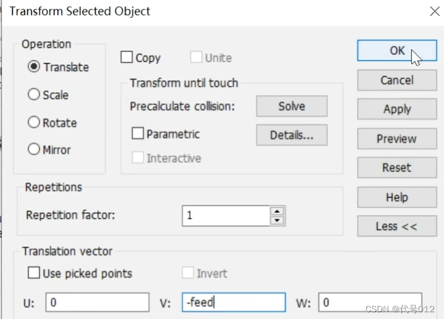Enable the Copy checkbox

[x=127, y=58]
